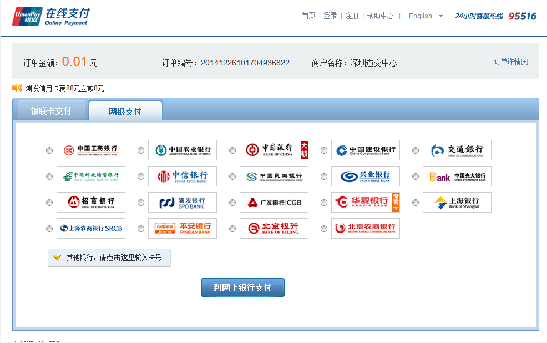Image resolution: width=547 pixels, height=343 pixels.
Task: Click the order number 2014122610170493​6822
Action: click(x=245, y=63)
